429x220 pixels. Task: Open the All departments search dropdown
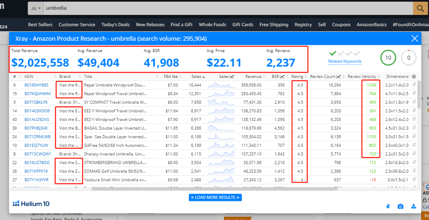36,8
